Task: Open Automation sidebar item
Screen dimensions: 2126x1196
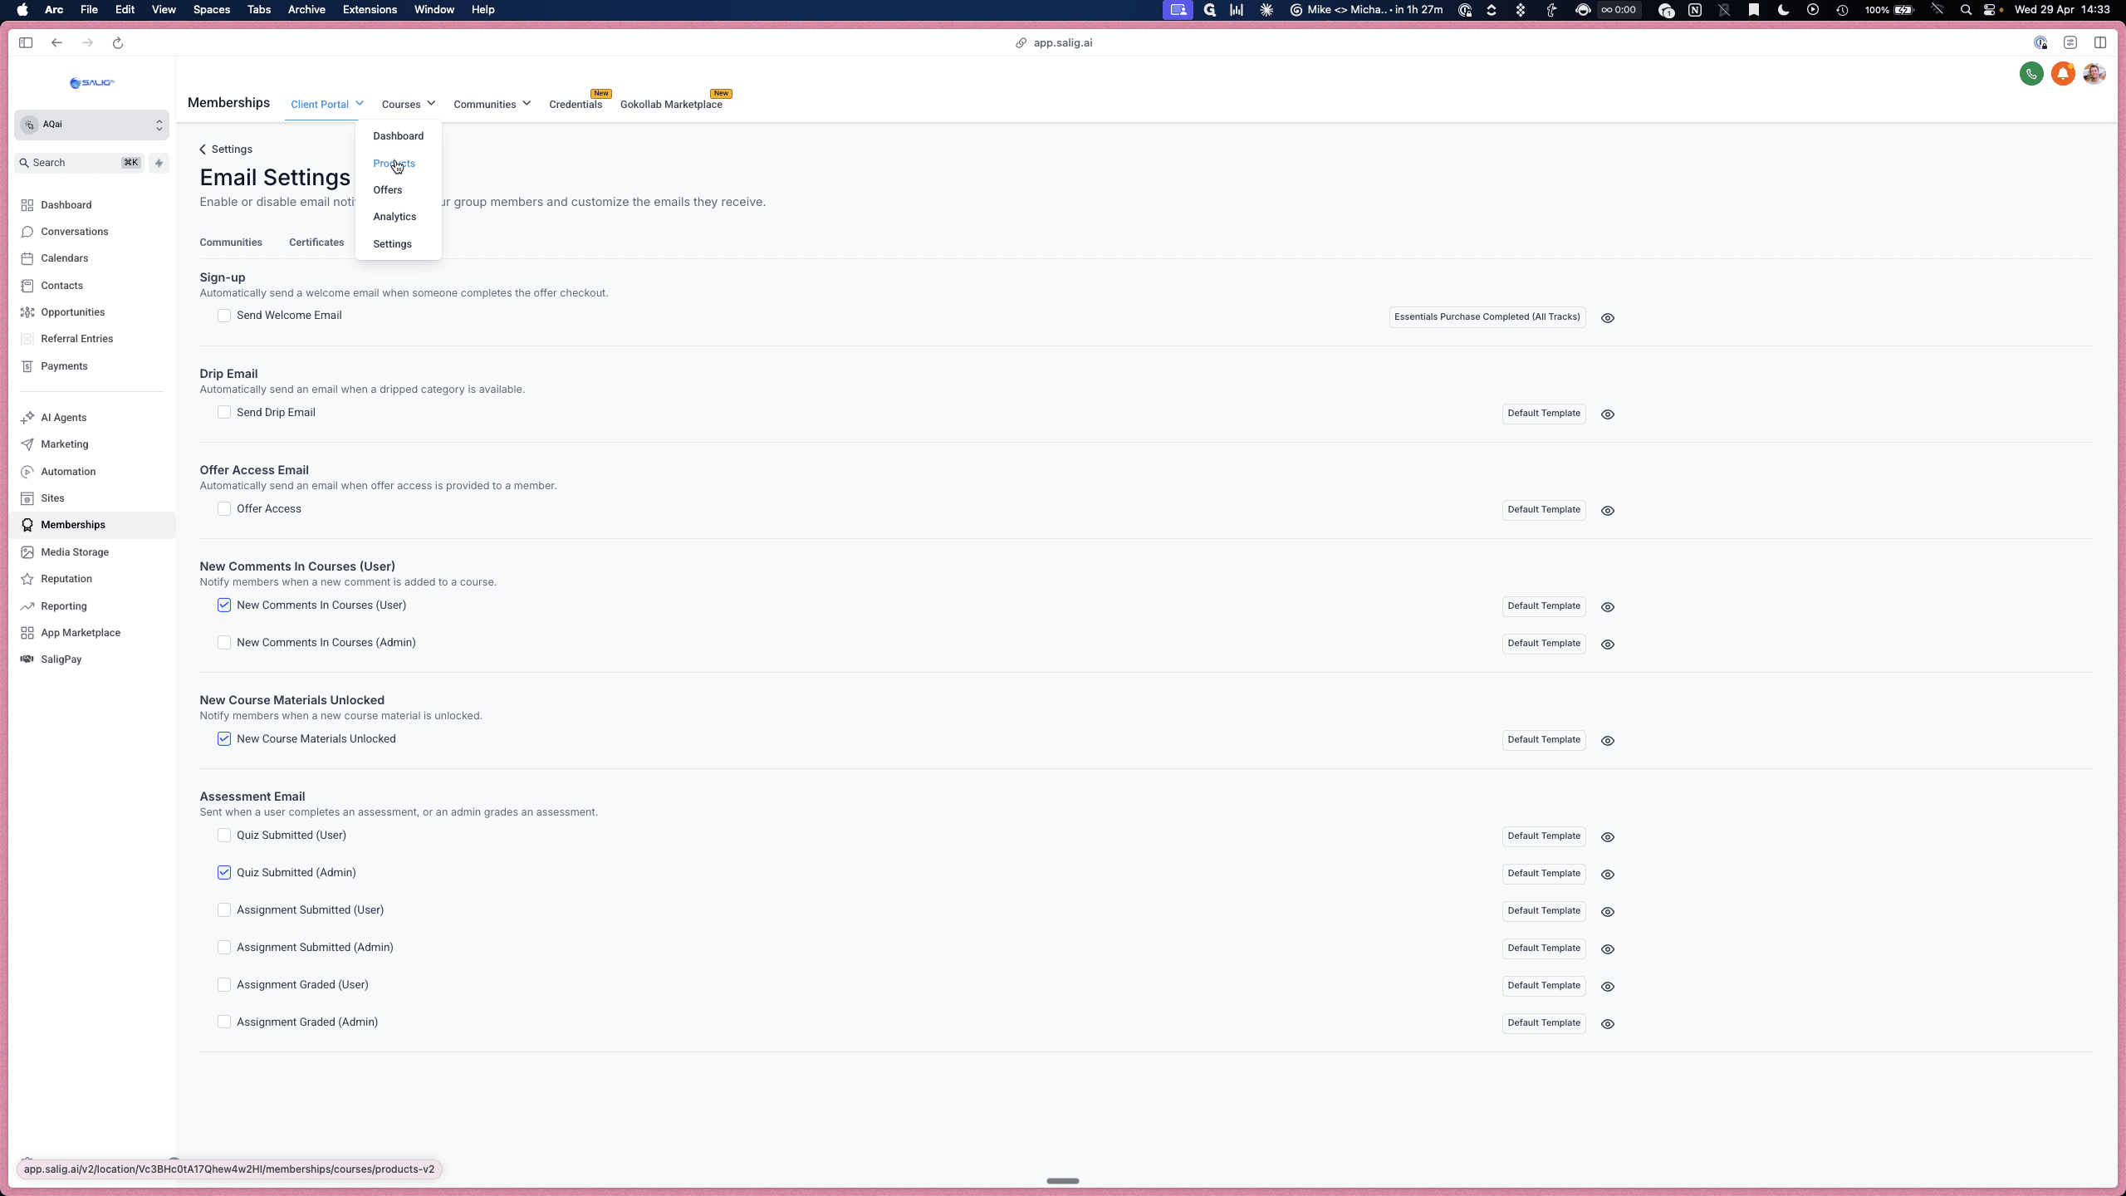Action: (68, 472)
